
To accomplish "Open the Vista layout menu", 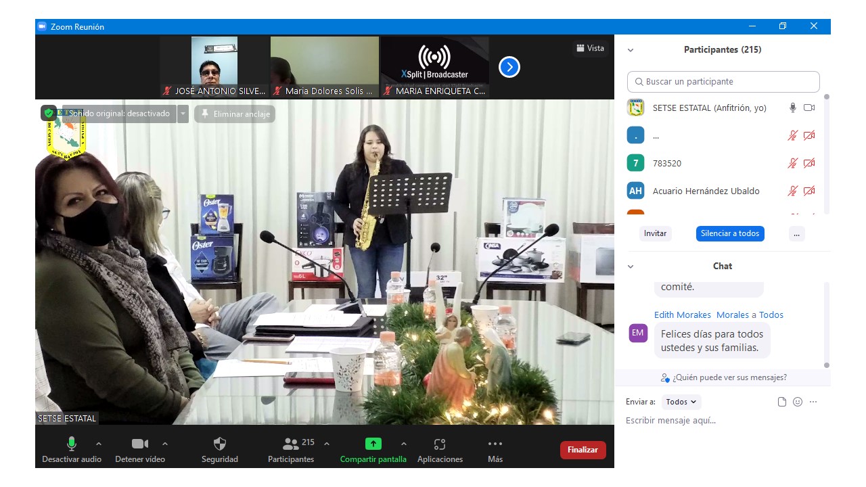I will click(x=590, y=48).
